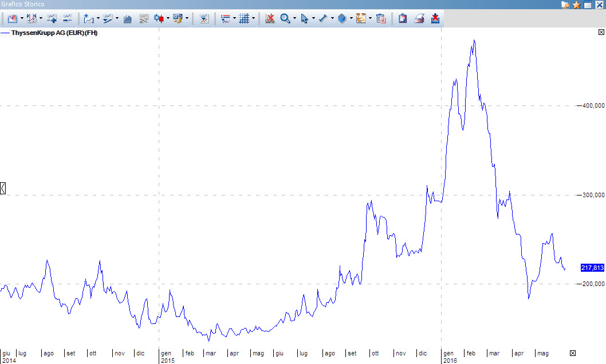Toggle the grid lines icon
Viewport: 606px width, 364px height.
tap(244, 18)
